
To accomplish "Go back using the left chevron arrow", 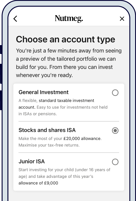I will [15, 19].
